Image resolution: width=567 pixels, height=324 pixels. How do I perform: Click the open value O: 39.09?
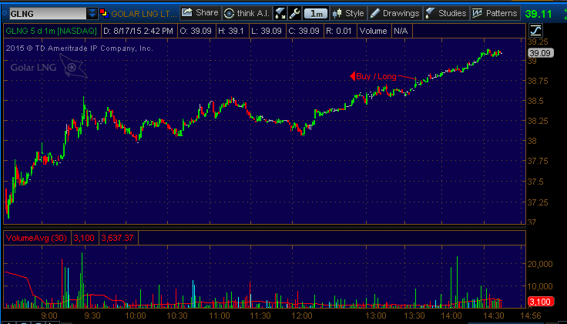tap(196, 31)
